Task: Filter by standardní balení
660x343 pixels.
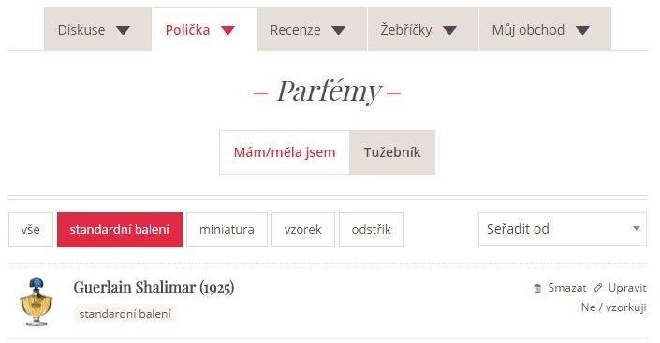Action: click(x=120, y=230)
